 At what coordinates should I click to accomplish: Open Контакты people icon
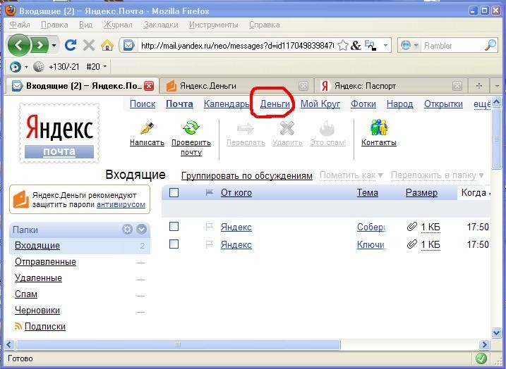pos(378,127)
